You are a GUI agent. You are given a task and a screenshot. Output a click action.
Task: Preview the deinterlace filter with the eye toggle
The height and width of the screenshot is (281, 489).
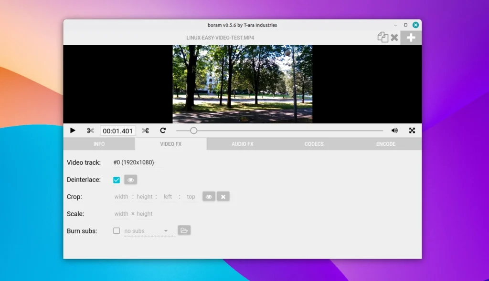pyautogui.click(x=130, y=180)
